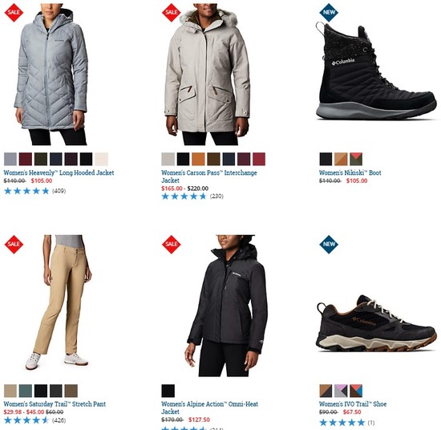This screenshot has width=441, height=430.
Task: Select black swatch for Alpine Action Jacket
Action: point(168,391)
